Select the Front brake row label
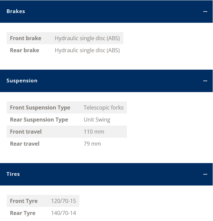Image resolution: width=213 pixels, height=221 pixels. pyautogui.click(x=26, y=38)
